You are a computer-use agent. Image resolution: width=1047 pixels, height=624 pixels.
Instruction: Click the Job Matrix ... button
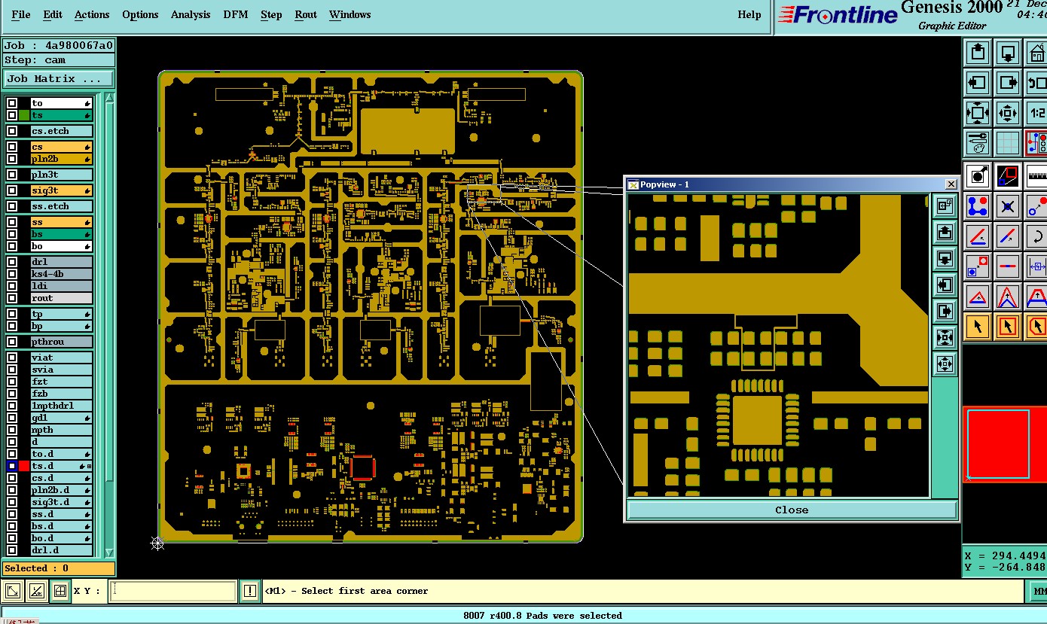(59, 78)
